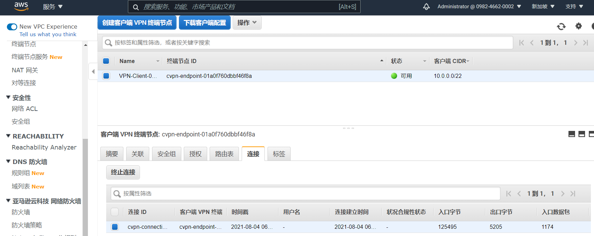This screenshot has width=594, height=236.
Task: Click 下载客户端配置 button
Action: click(x=205, y=23)
